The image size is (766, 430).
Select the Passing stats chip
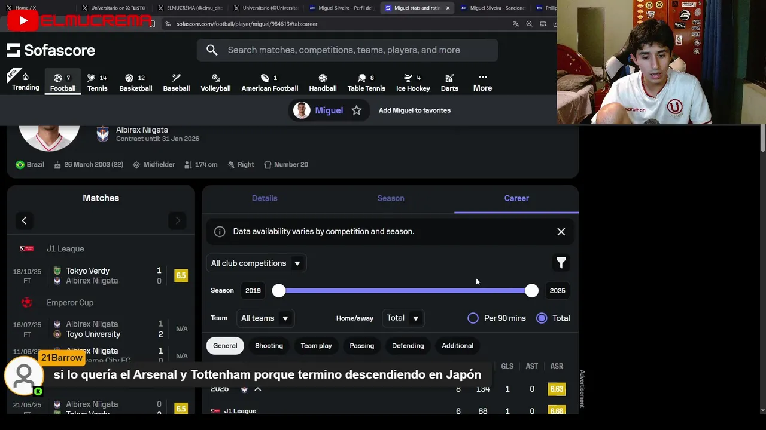coord(361,346)
